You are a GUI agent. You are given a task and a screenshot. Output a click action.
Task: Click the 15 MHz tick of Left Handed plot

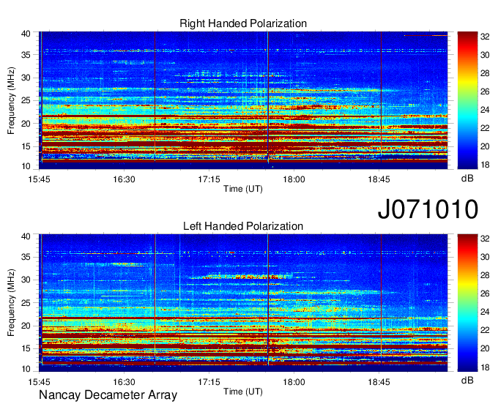[x=26, y=349]
